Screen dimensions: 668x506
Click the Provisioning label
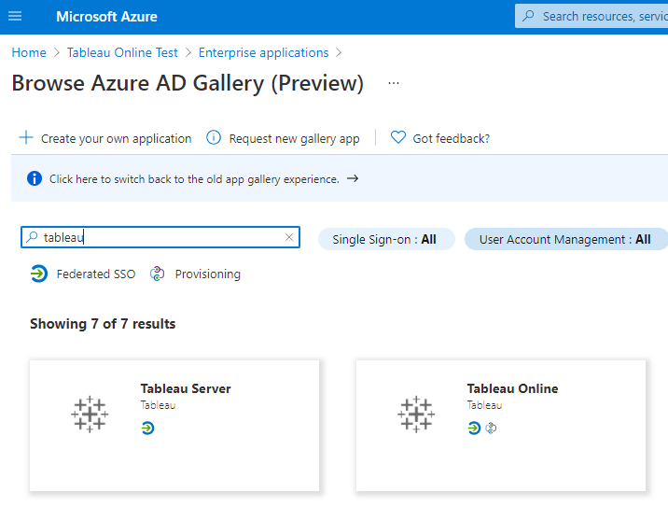pyautogui.click(x=208, y=274)
